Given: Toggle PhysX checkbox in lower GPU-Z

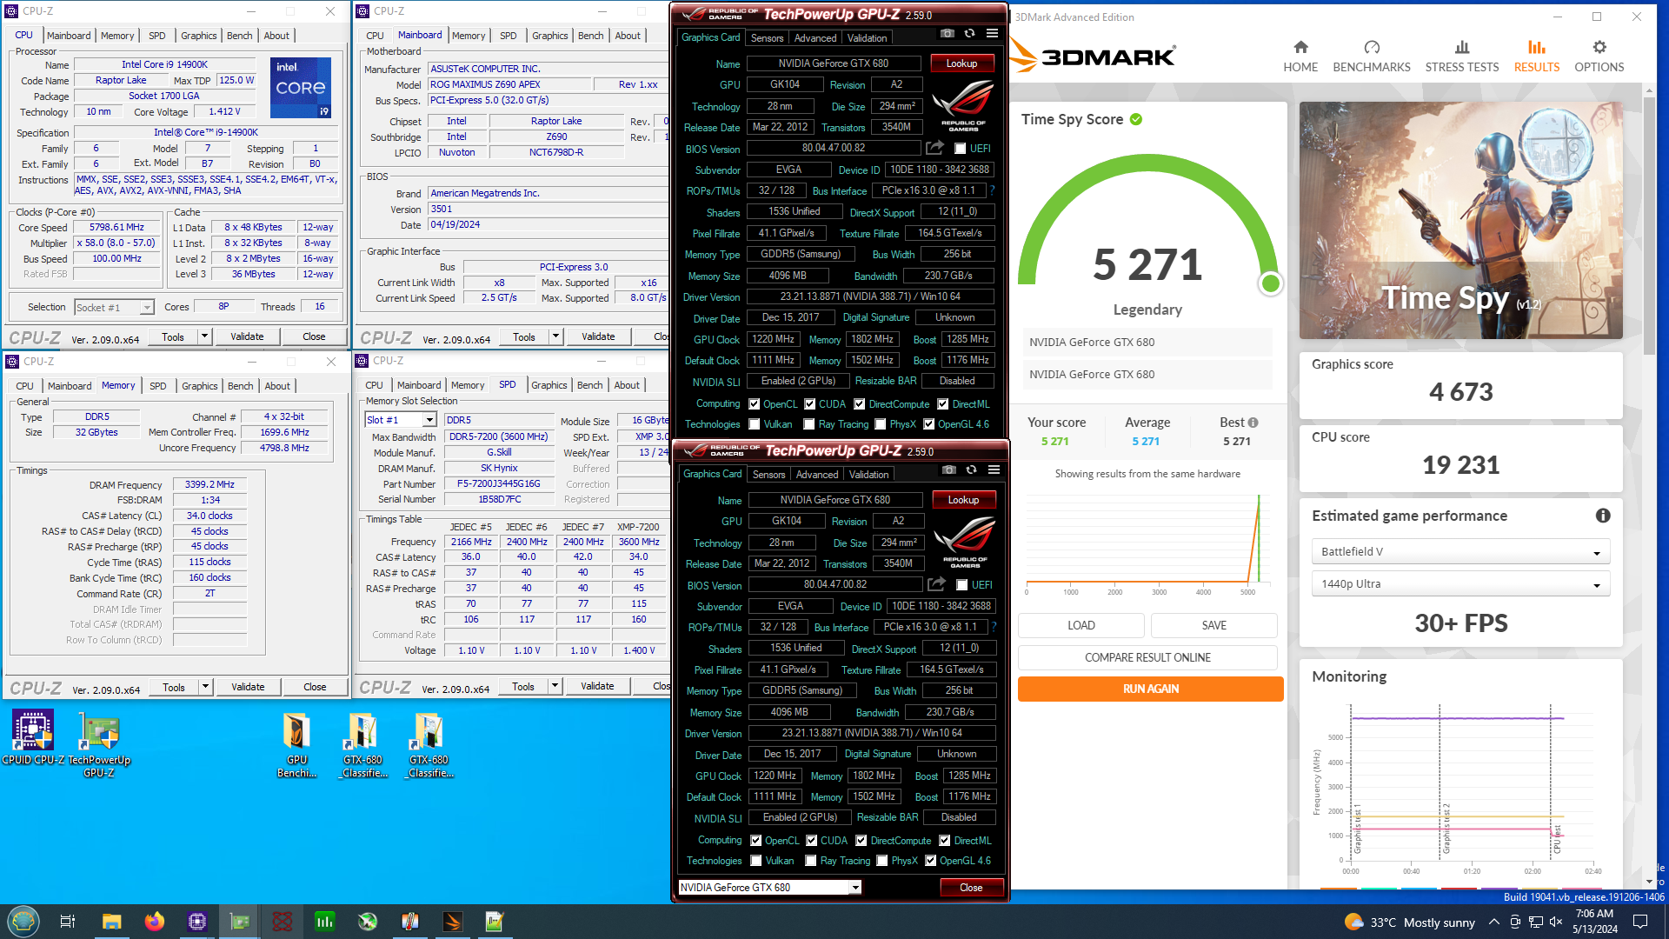Looking at the screenshot, I should pyautogui.click(x=882, y=861).
